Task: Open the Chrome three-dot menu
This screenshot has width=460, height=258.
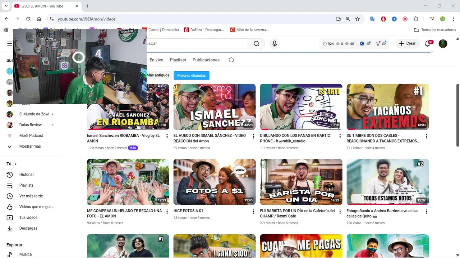Action: coord(453,19)
